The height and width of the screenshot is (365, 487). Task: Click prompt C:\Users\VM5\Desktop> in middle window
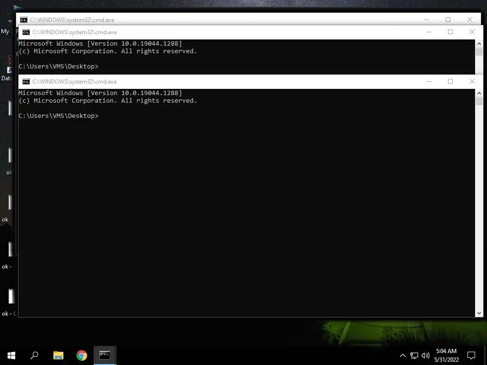click(x=58, y=67)
